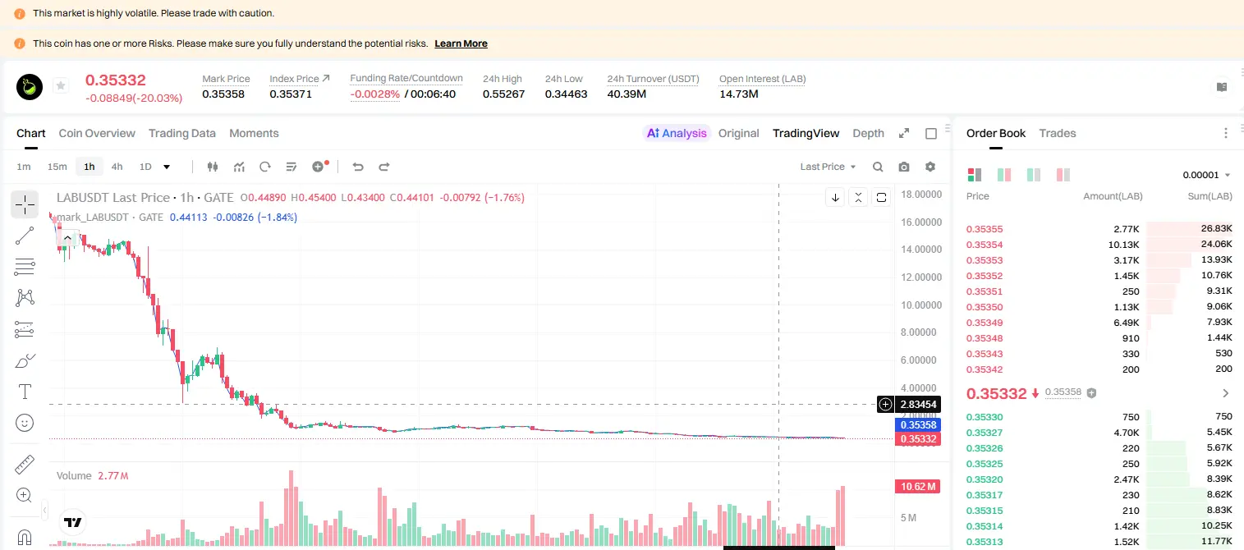The image size is (1244, 550).
Task: Select the pattern drawing tool
Action: (x=25, y=298)
